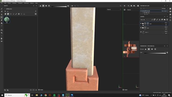Set Properties fill mode to polygon
Image resolution: width=172 pixels, height=97 pixels.
click(x=149, y=49)
